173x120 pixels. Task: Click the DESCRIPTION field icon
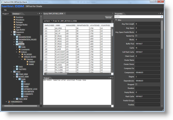point(22,91)
